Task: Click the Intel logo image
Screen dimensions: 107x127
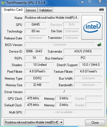Action: 92,28
